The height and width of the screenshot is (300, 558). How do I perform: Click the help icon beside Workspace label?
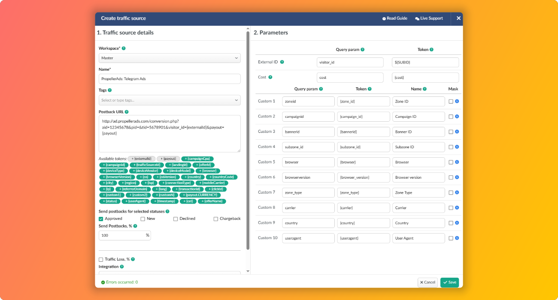pyautogui.click(x=124, y=48)
